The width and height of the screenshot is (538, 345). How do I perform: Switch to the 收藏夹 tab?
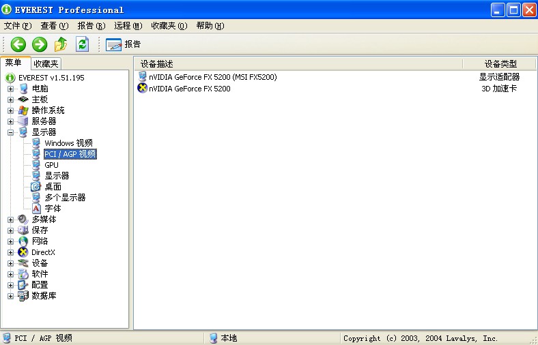click(46, 63)
